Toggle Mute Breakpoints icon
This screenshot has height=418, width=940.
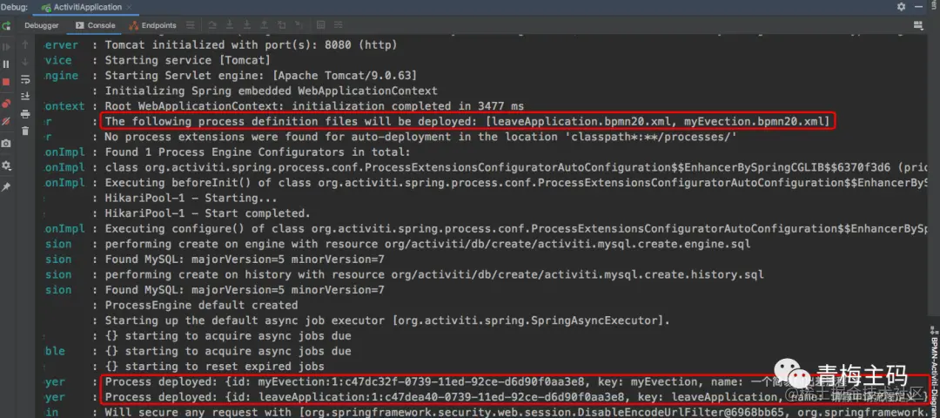[x=6, y=120]
